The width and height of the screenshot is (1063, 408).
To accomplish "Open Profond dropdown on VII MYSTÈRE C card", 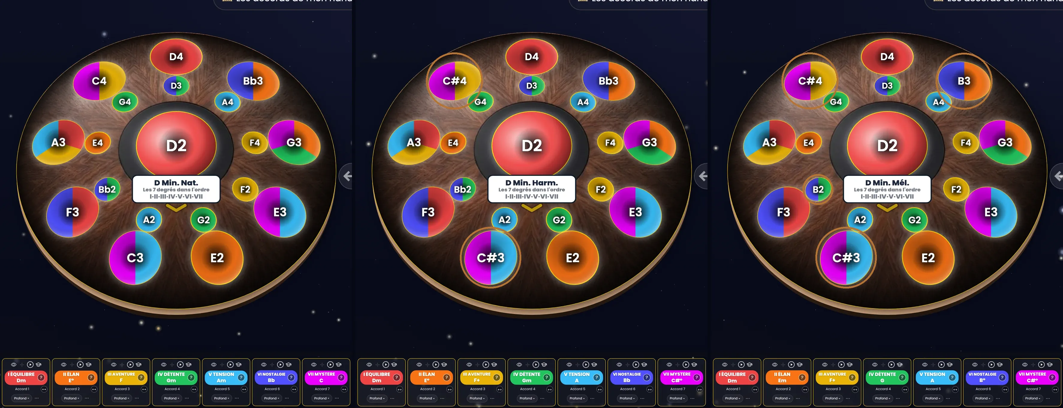I will coord(321,398).
